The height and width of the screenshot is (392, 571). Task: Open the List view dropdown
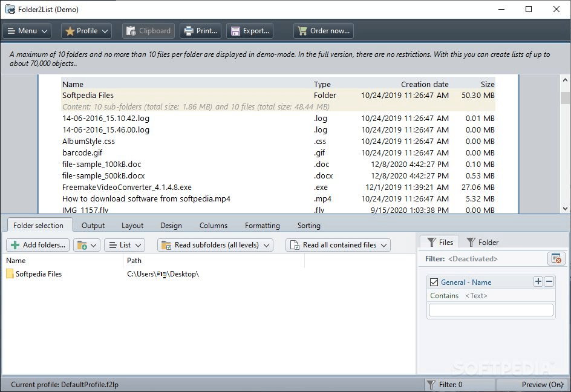point(125,245)
